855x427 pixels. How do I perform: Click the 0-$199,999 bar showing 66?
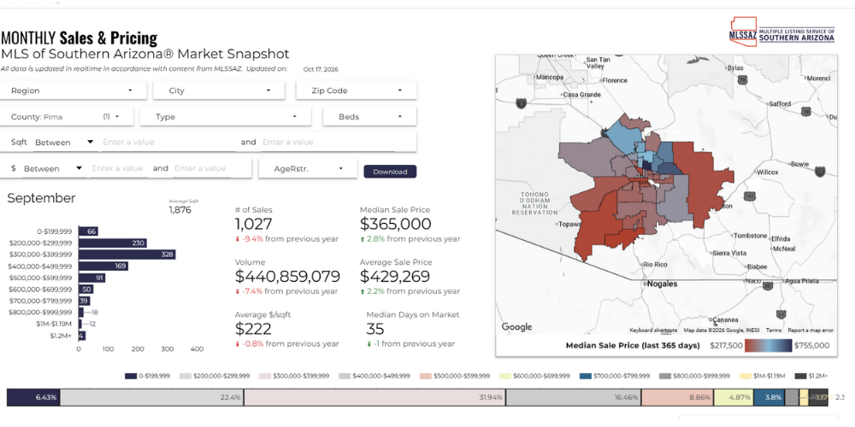(x=88, y=231)
